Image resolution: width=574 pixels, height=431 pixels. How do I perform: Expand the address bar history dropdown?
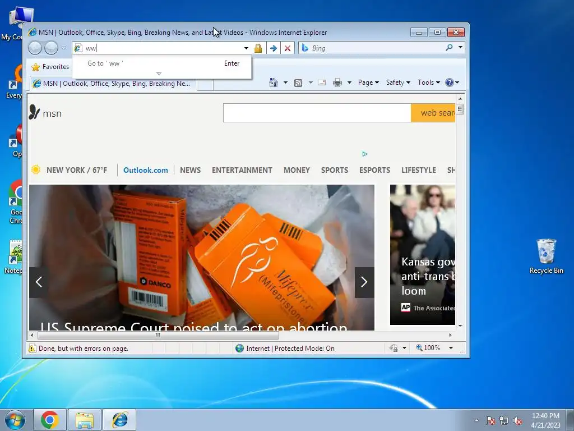point(246,48)
